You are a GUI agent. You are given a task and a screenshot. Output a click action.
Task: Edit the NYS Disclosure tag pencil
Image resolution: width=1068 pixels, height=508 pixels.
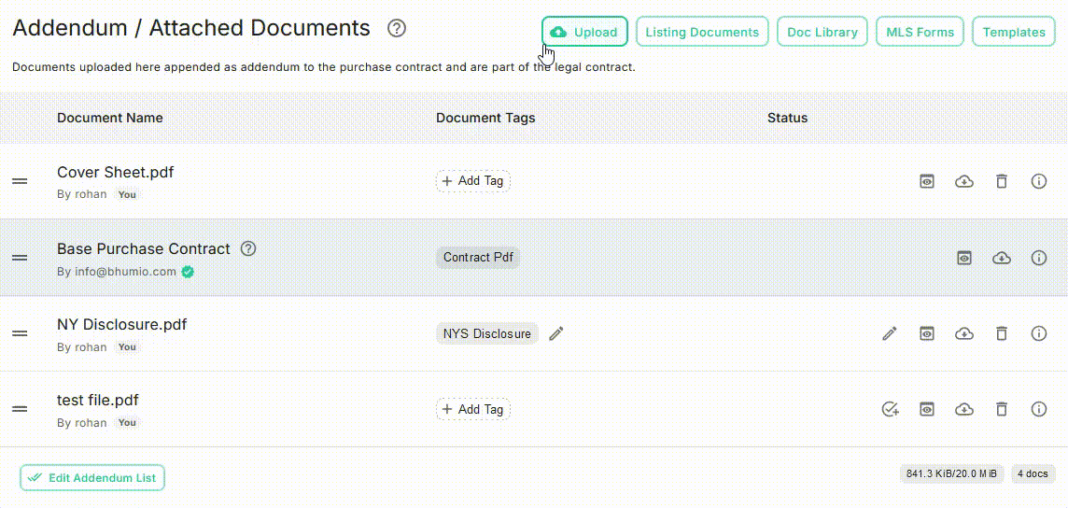pyautogui.click(x=556, y=333)
